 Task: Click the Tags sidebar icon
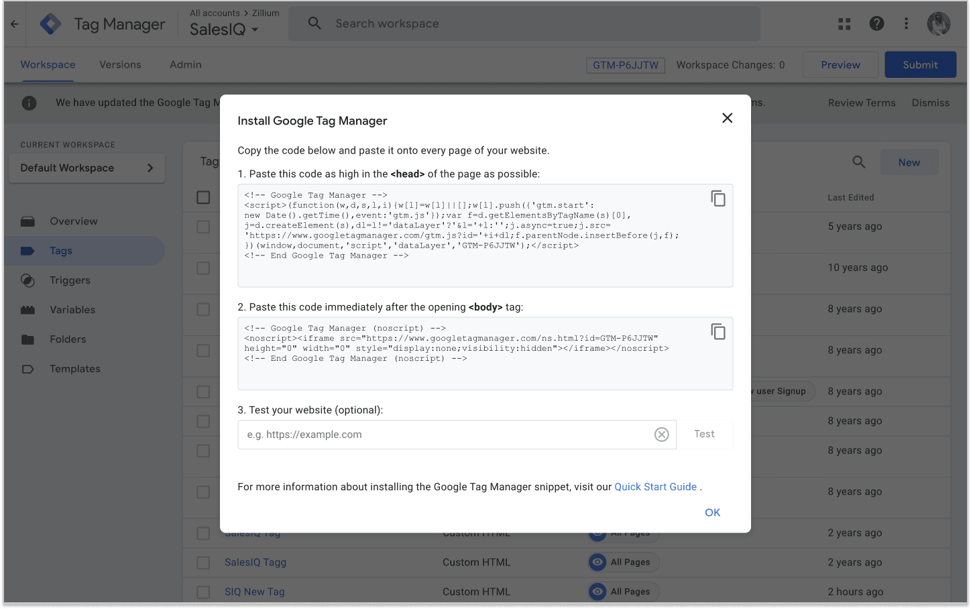pos(27,251)
